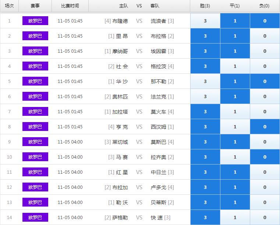
Task: Select draw (1) for match 8 亨克
Action: (x=235, y=127)
